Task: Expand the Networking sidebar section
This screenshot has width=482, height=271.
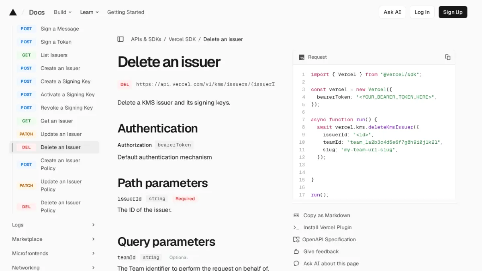Action: click(x=54, y=267)
